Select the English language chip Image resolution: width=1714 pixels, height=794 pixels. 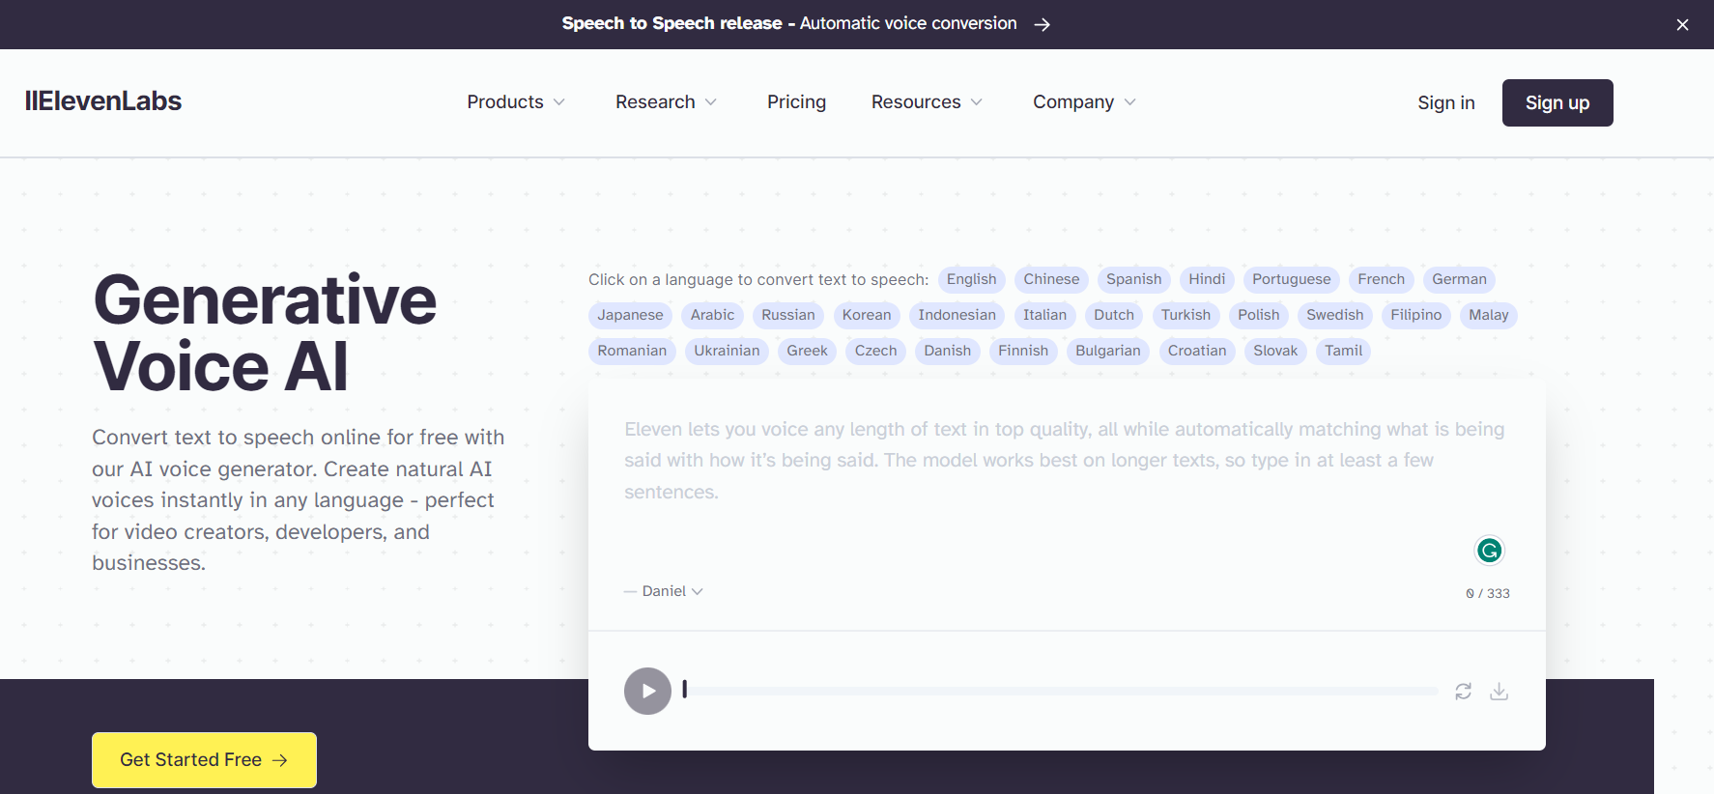click(x=971, y=279)
